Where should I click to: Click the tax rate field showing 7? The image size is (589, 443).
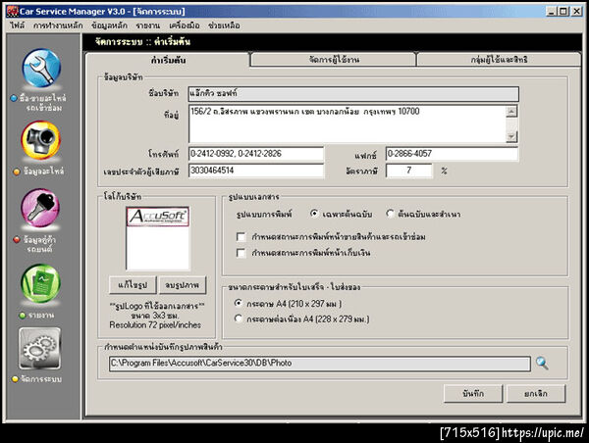[408, 171]
